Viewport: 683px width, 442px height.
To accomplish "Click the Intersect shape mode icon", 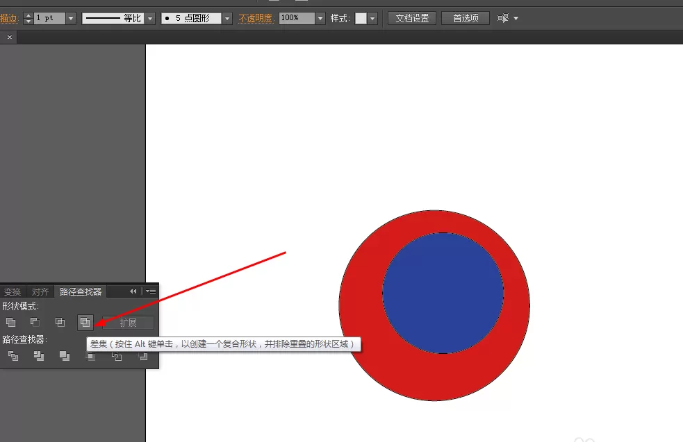I will point(60,323).
